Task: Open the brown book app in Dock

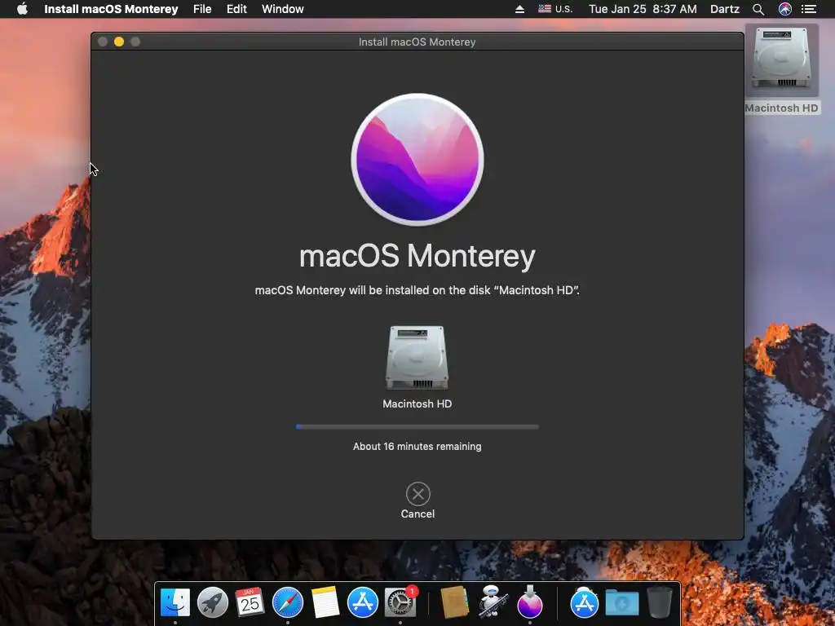Action: pos(454,602)
